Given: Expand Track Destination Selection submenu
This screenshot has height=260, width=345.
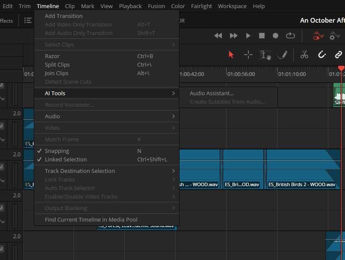Looking at the screenshot, I should [x=106, y=171].
